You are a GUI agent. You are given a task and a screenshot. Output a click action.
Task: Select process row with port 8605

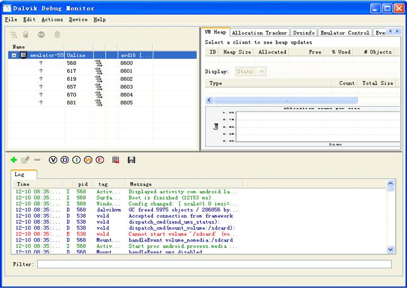point(102,102)
